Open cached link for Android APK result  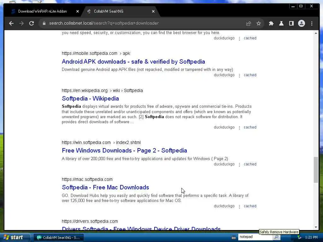(250, 75)
